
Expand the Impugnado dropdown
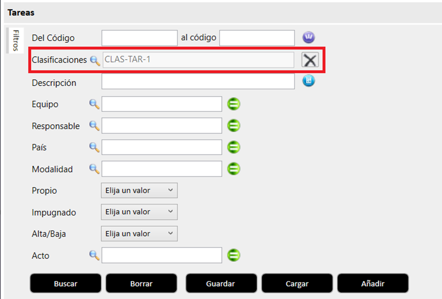point(139,212)
